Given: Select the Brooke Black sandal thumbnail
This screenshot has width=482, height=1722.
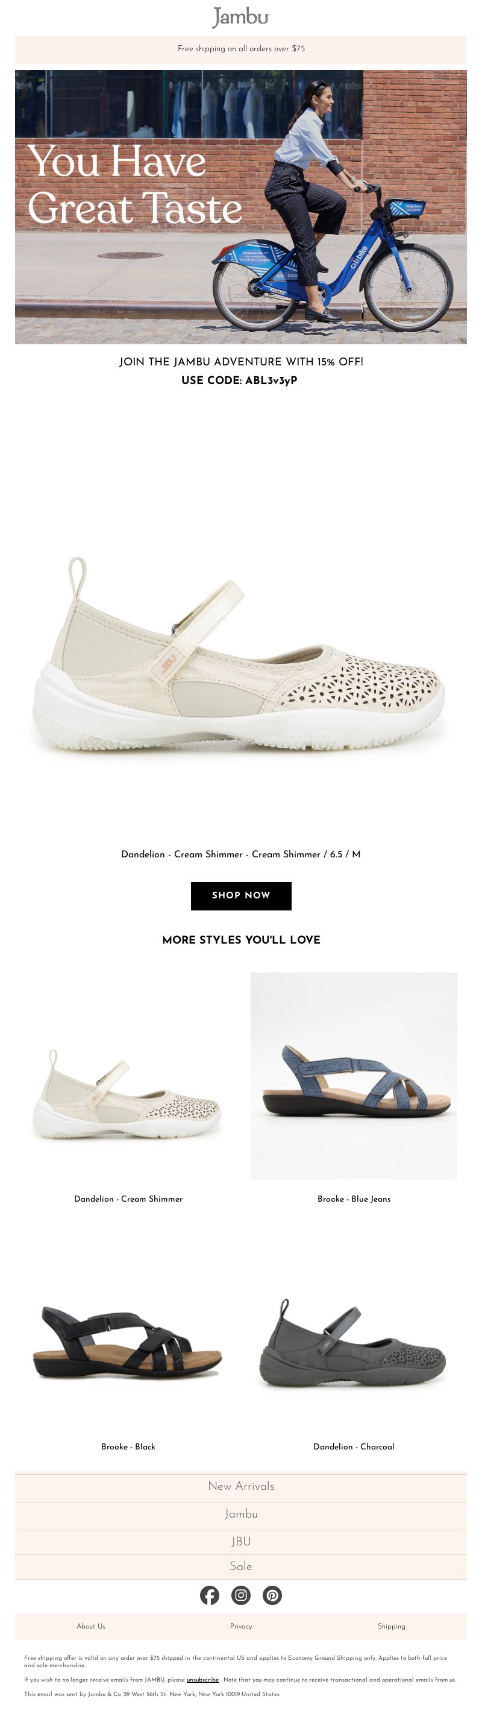Looking at the screenshot, I should [x=128, y=1341].
